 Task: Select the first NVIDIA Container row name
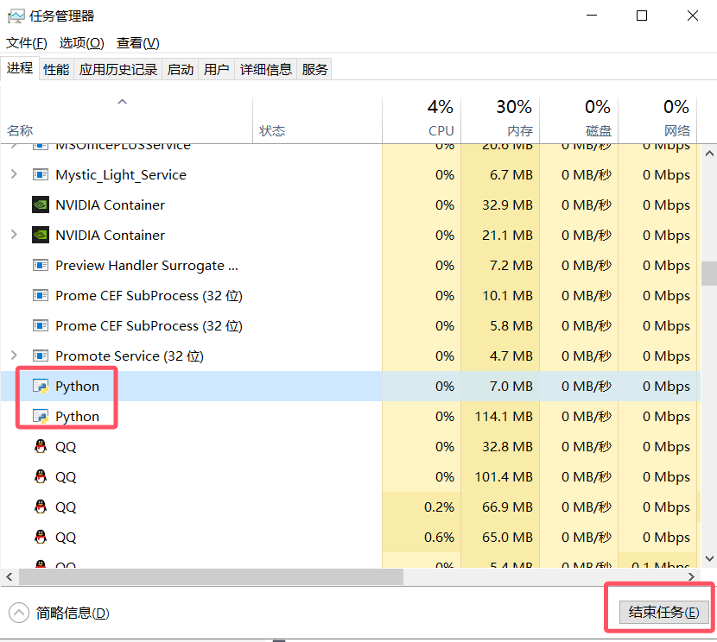[110, 205]
